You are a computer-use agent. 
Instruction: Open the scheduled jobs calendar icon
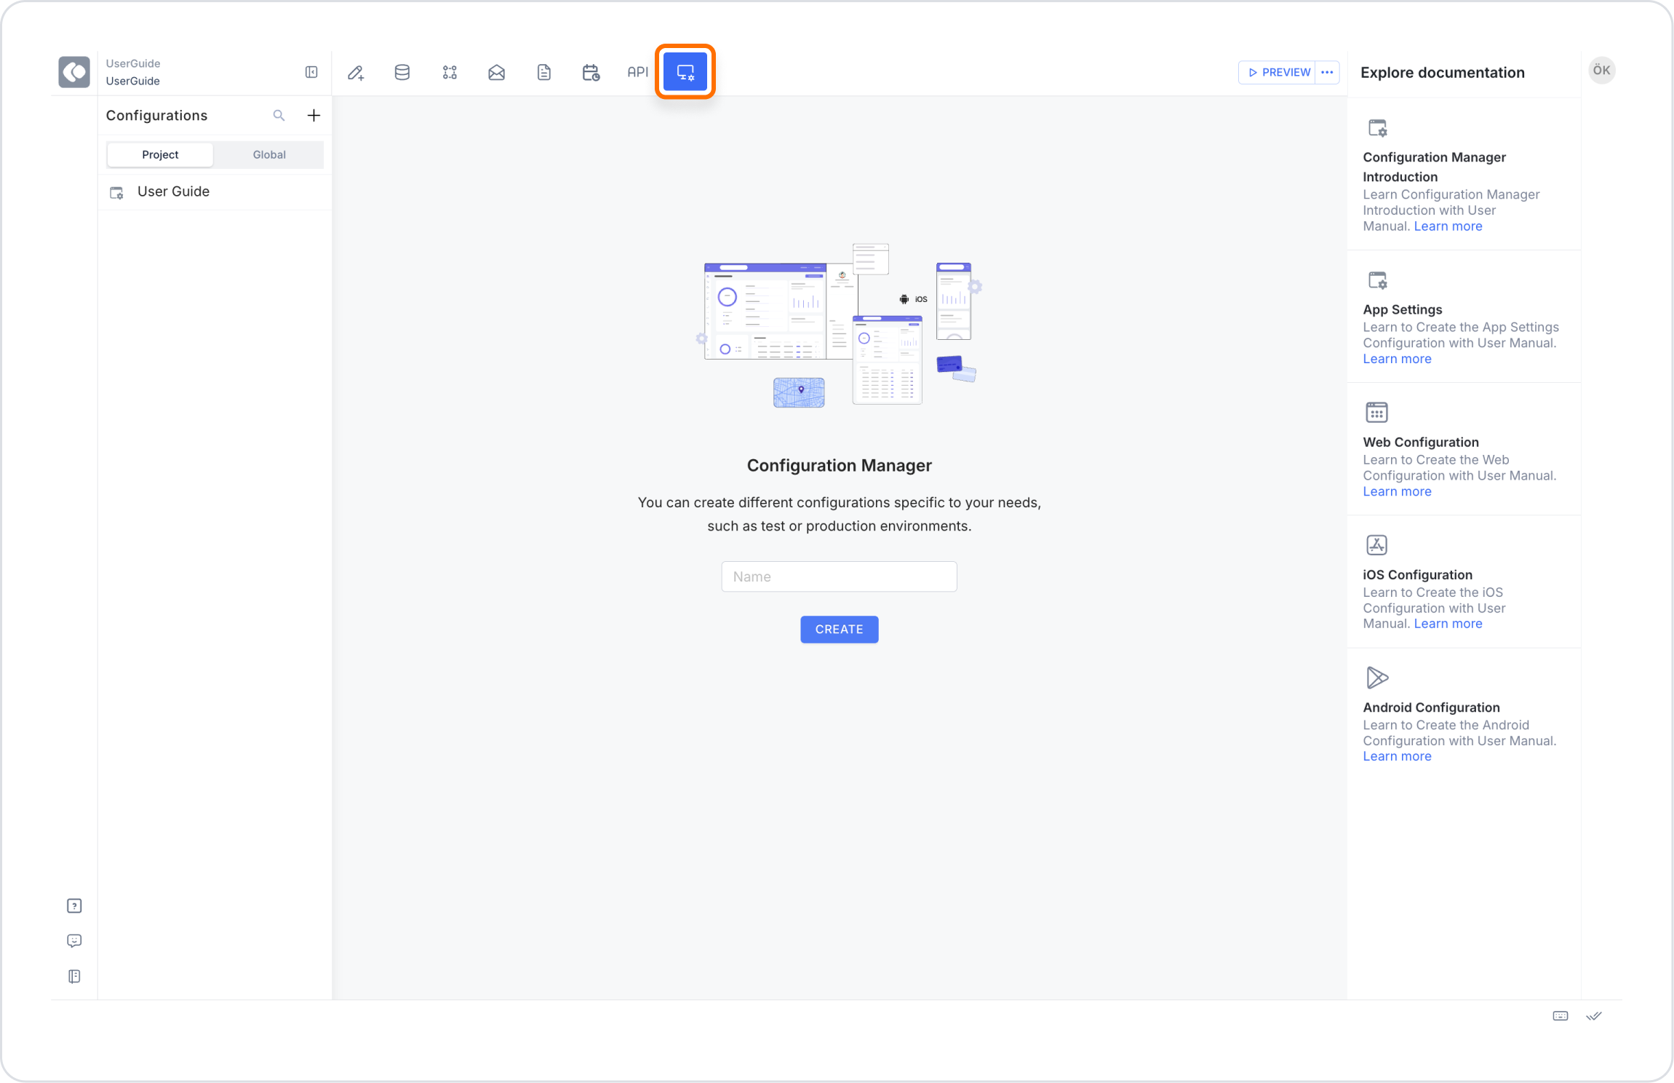(x=591, y=72)
